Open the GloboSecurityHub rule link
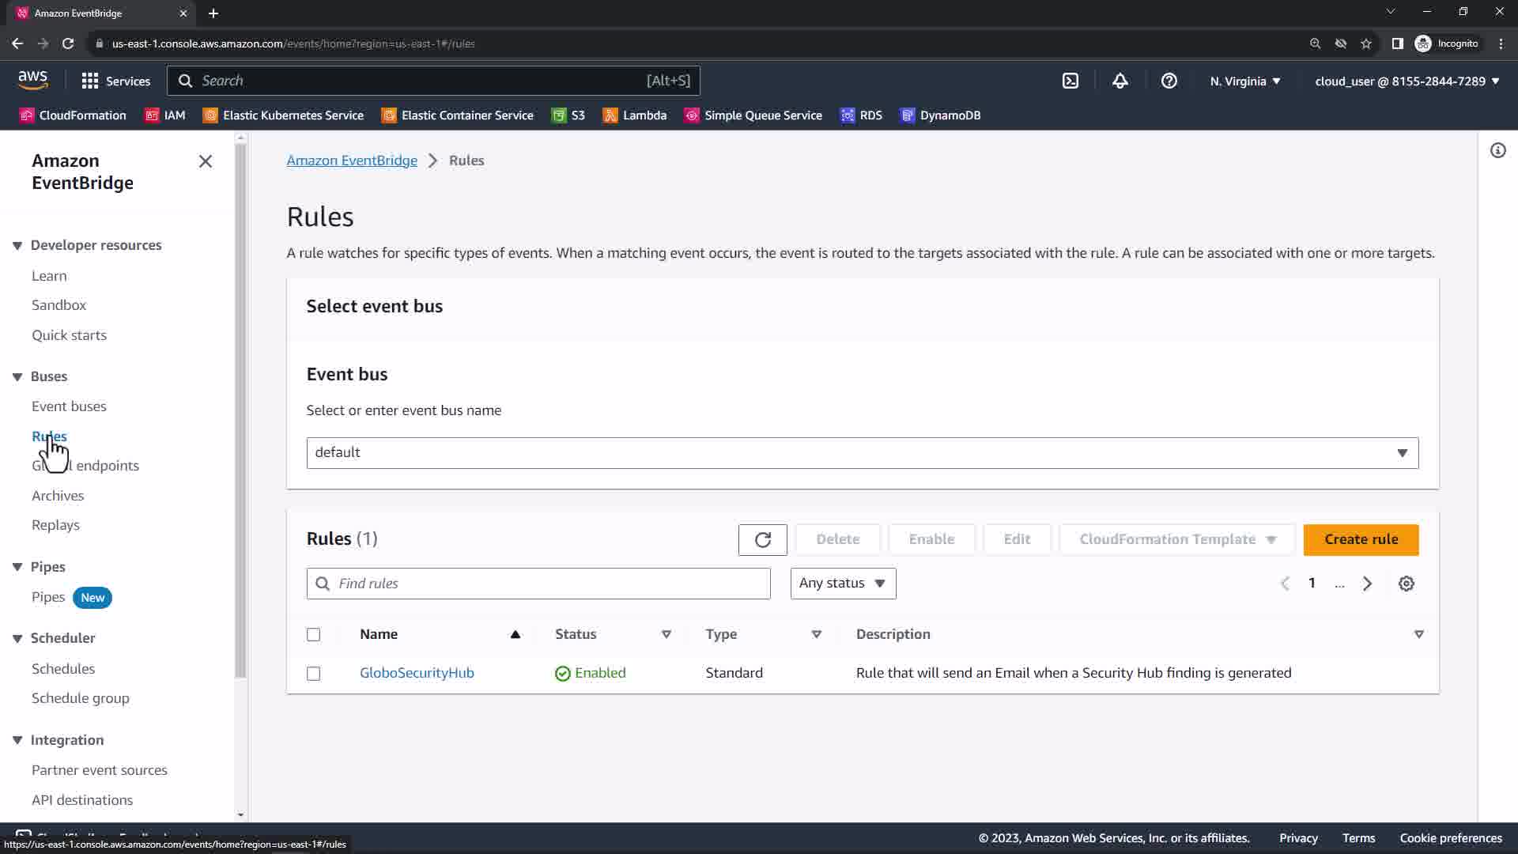The image size is (1518, 854). click(x=417, y=673)
